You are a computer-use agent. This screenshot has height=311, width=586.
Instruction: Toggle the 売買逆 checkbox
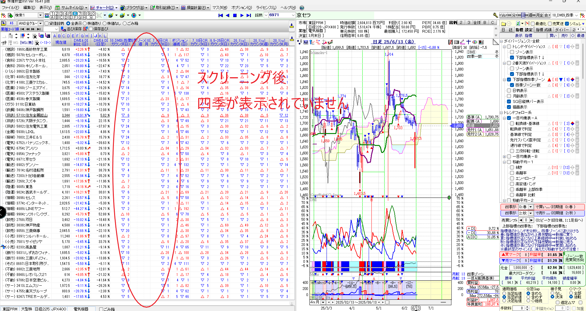point(550,24)
